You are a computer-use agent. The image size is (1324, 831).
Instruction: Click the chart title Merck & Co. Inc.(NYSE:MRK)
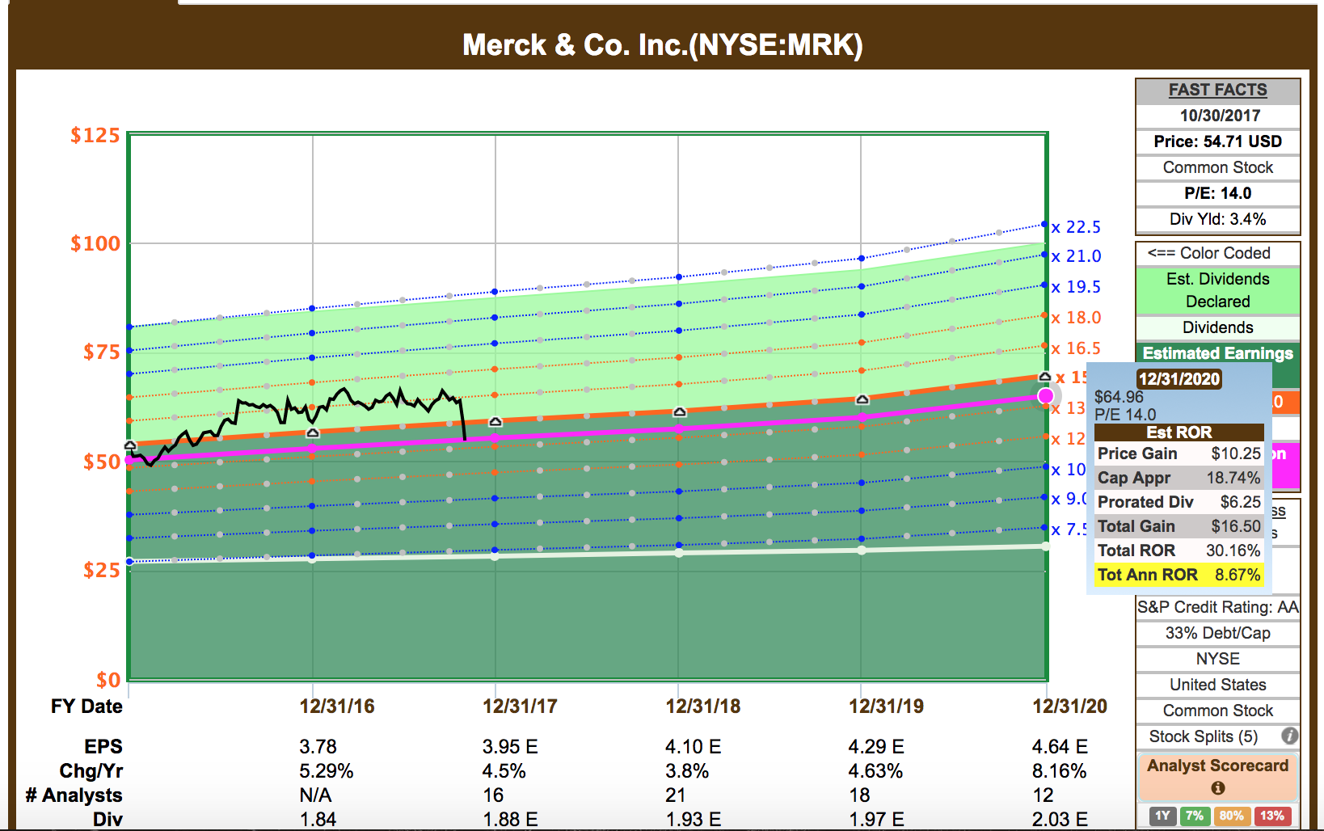click(x=663, y=44)
